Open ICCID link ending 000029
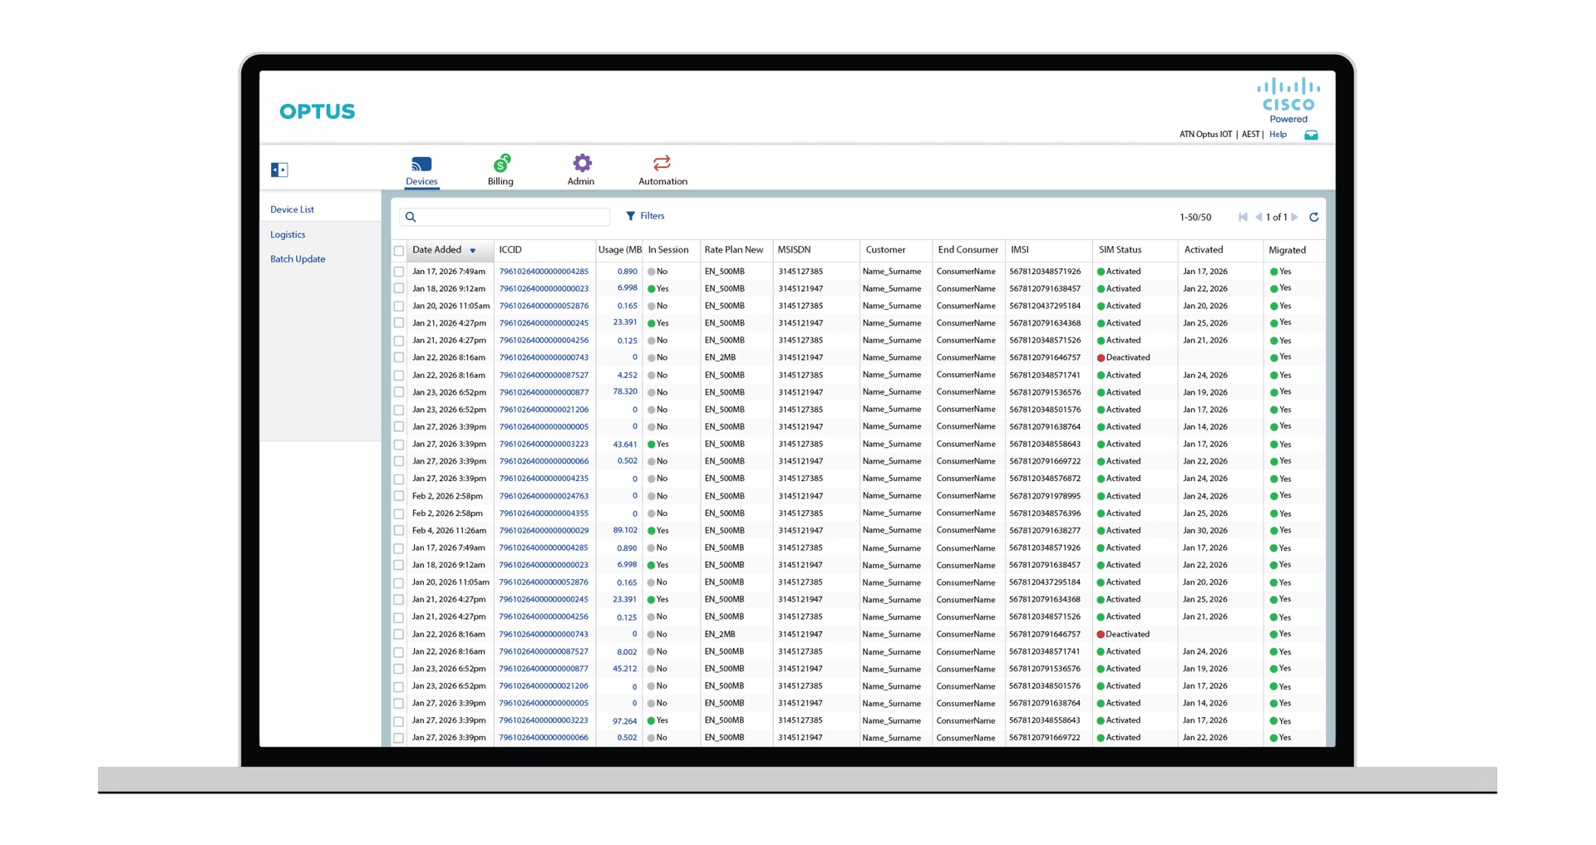The image size is (1596, 845). click(544, 531)
